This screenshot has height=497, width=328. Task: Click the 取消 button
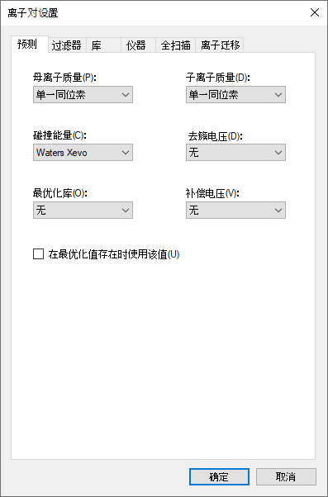286,476
